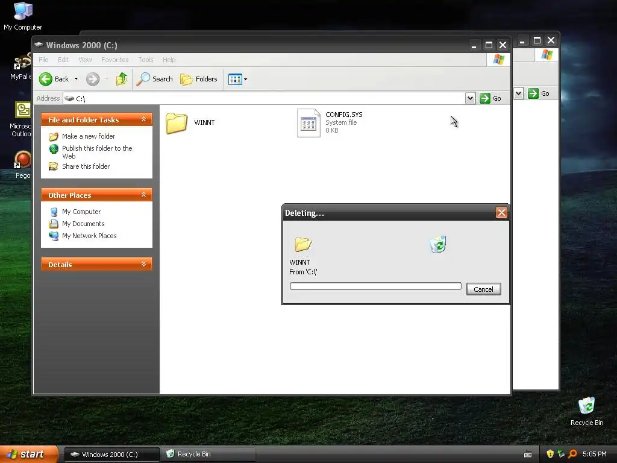Open the Start menu
The image size is (617, 463).
point(29,454)
